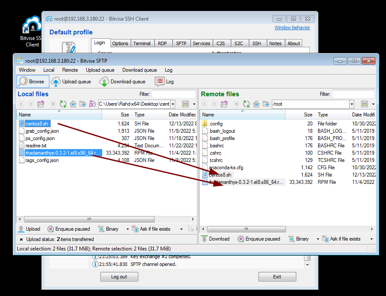386x296 pixels.
Task: Open upload 'Ask if file exists' dropdown
Action: pos(182,229)
